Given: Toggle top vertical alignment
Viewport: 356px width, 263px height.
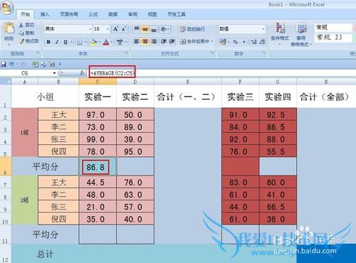Looking at the screenshot, I should 137,29.
